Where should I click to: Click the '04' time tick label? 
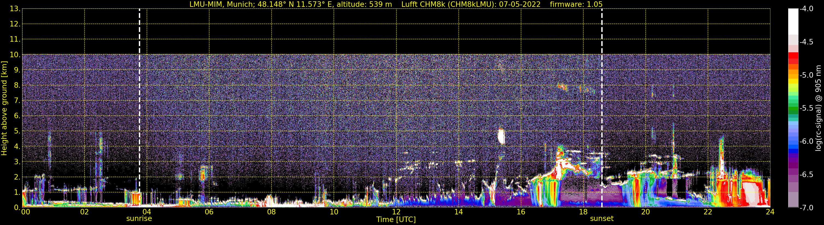click(146, 212)
